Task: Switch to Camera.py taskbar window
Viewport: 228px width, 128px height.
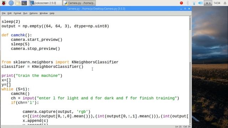Action: (x=79, y=3)
